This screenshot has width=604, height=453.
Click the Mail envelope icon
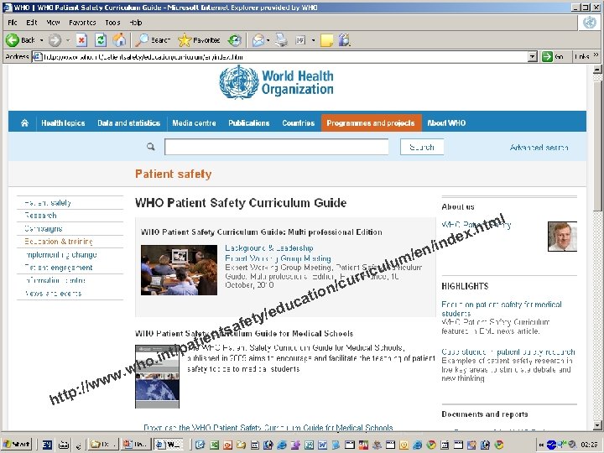pos(258,40)
